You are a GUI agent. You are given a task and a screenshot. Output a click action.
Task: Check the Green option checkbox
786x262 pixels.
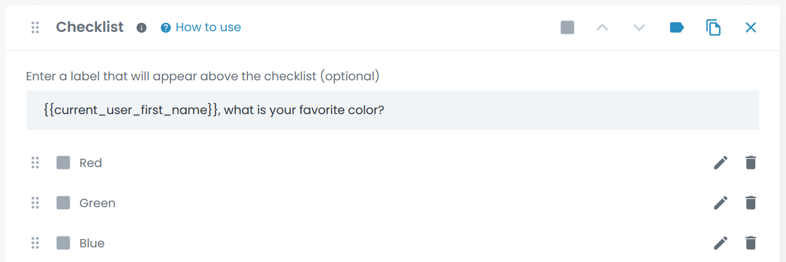pyautogui.click(x=63, y=203)
